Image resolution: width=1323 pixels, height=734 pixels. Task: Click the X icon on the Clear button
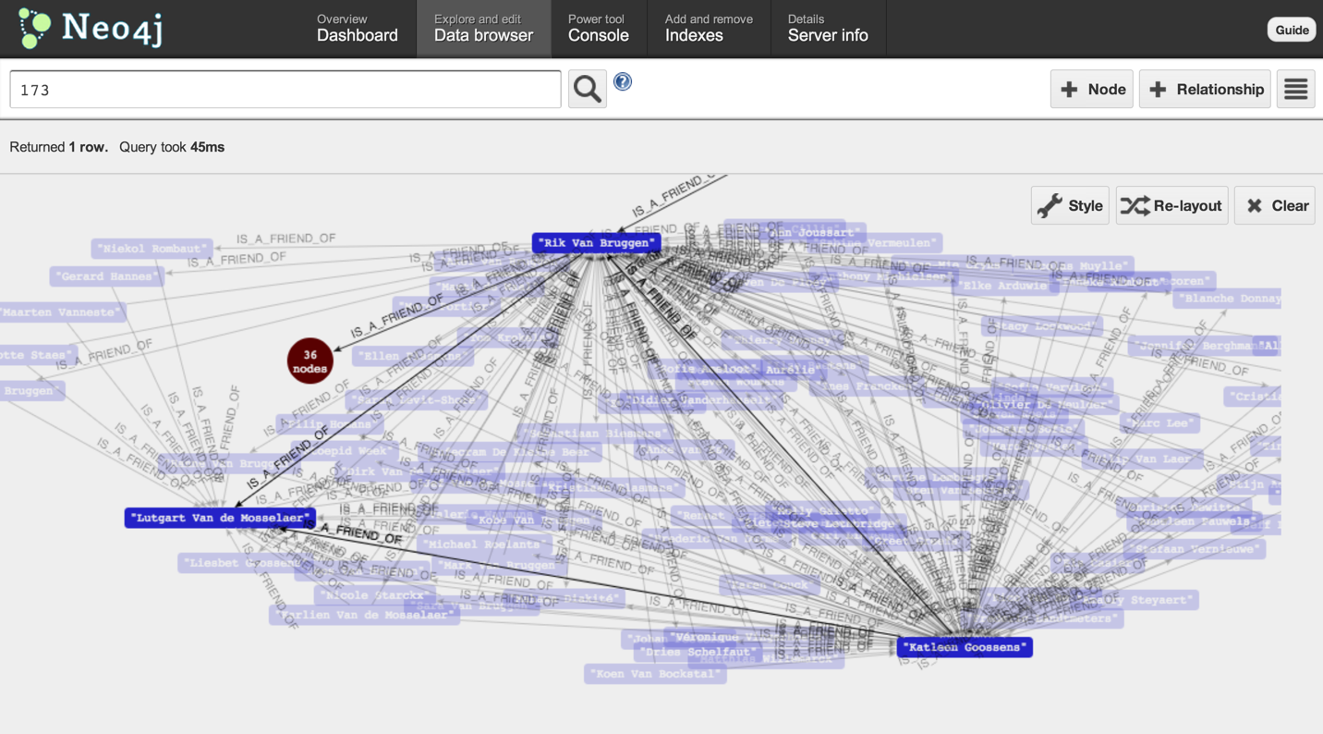[1256, 205]
